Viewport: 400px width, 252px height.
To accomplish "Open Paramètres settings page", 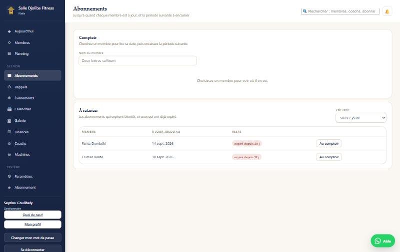I will click(32, 176).
